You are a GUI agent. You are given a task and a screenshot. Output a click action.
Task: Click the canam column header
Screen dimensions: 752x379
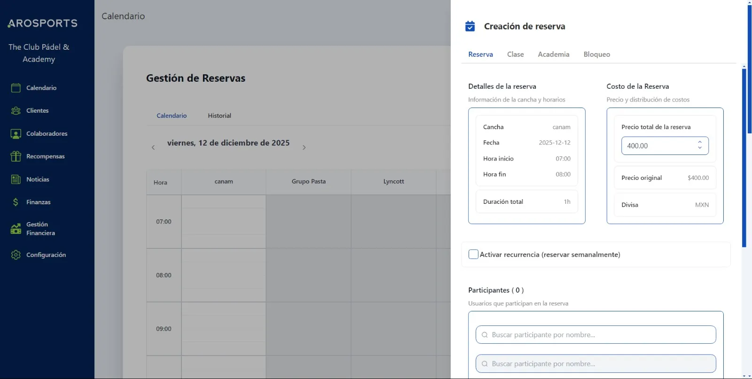tap(224, 182)
